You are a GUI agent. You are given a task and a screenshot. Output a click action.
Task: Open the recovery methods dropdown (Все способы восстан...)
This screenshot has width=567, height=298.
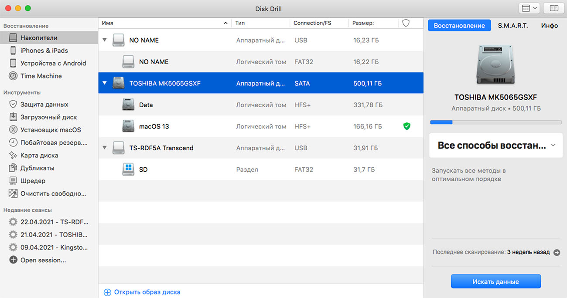point(496,146)
